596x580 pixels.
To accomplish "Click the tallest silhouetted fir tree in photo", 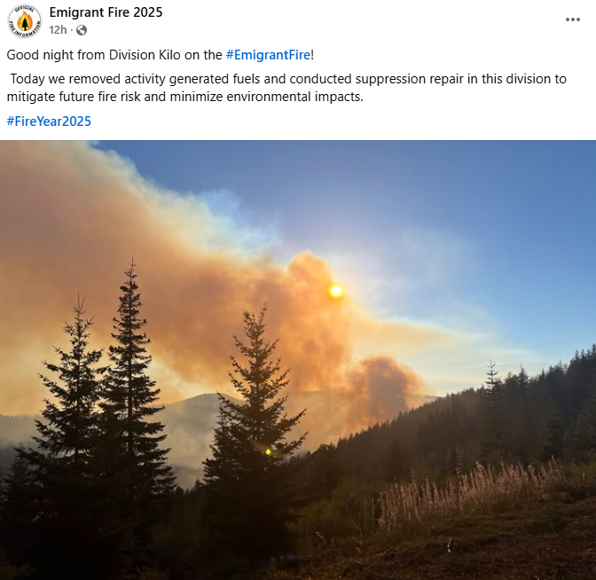I will click(130, 380).
